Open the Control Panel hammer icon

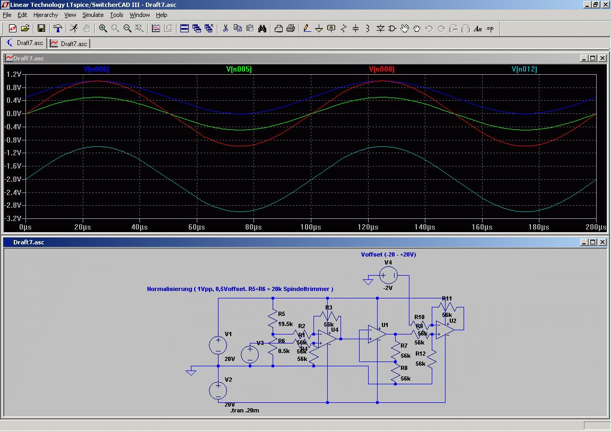58,29
